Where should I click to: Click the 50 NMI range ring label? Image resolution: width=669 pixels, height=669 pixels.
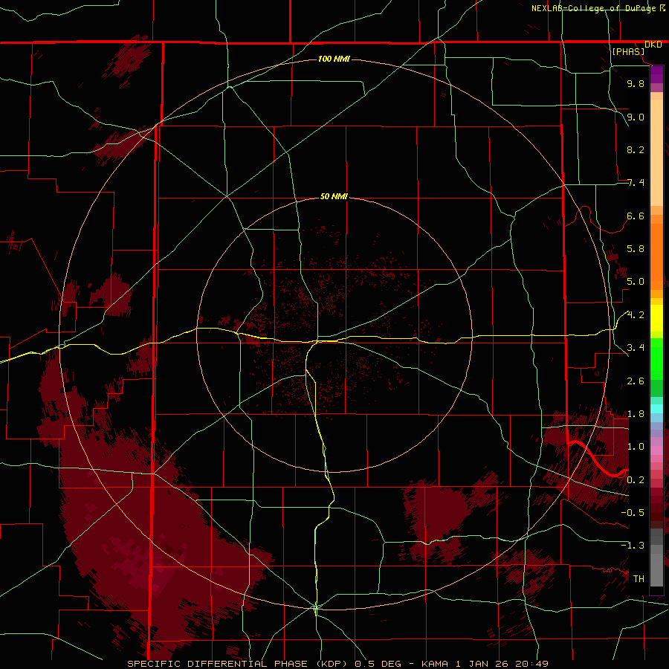(x=334, y=196)
